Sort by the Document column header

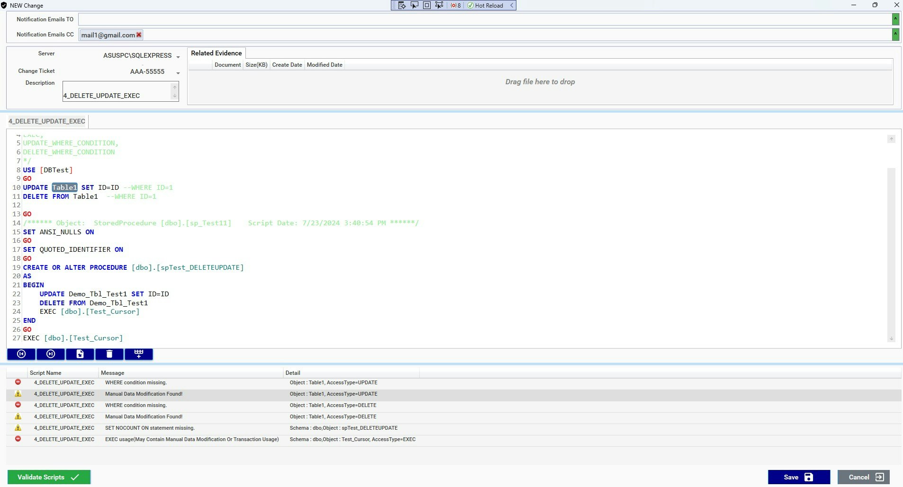(x=227, y=65)
